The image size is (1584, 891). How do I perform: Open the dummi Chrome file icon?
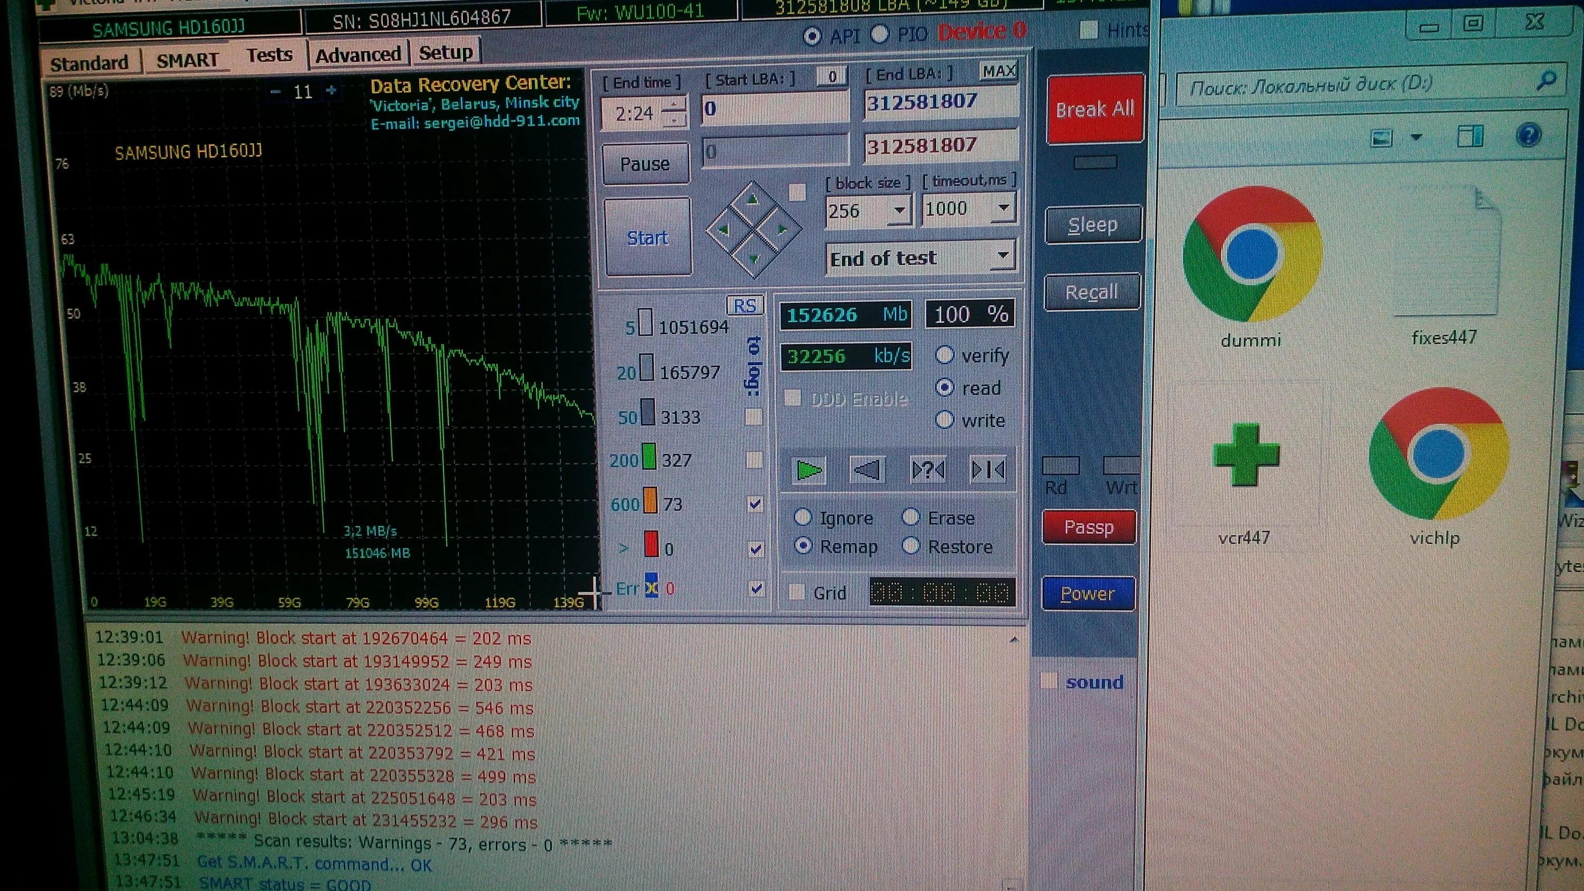pyautogui.click(x=1252, y=254)
